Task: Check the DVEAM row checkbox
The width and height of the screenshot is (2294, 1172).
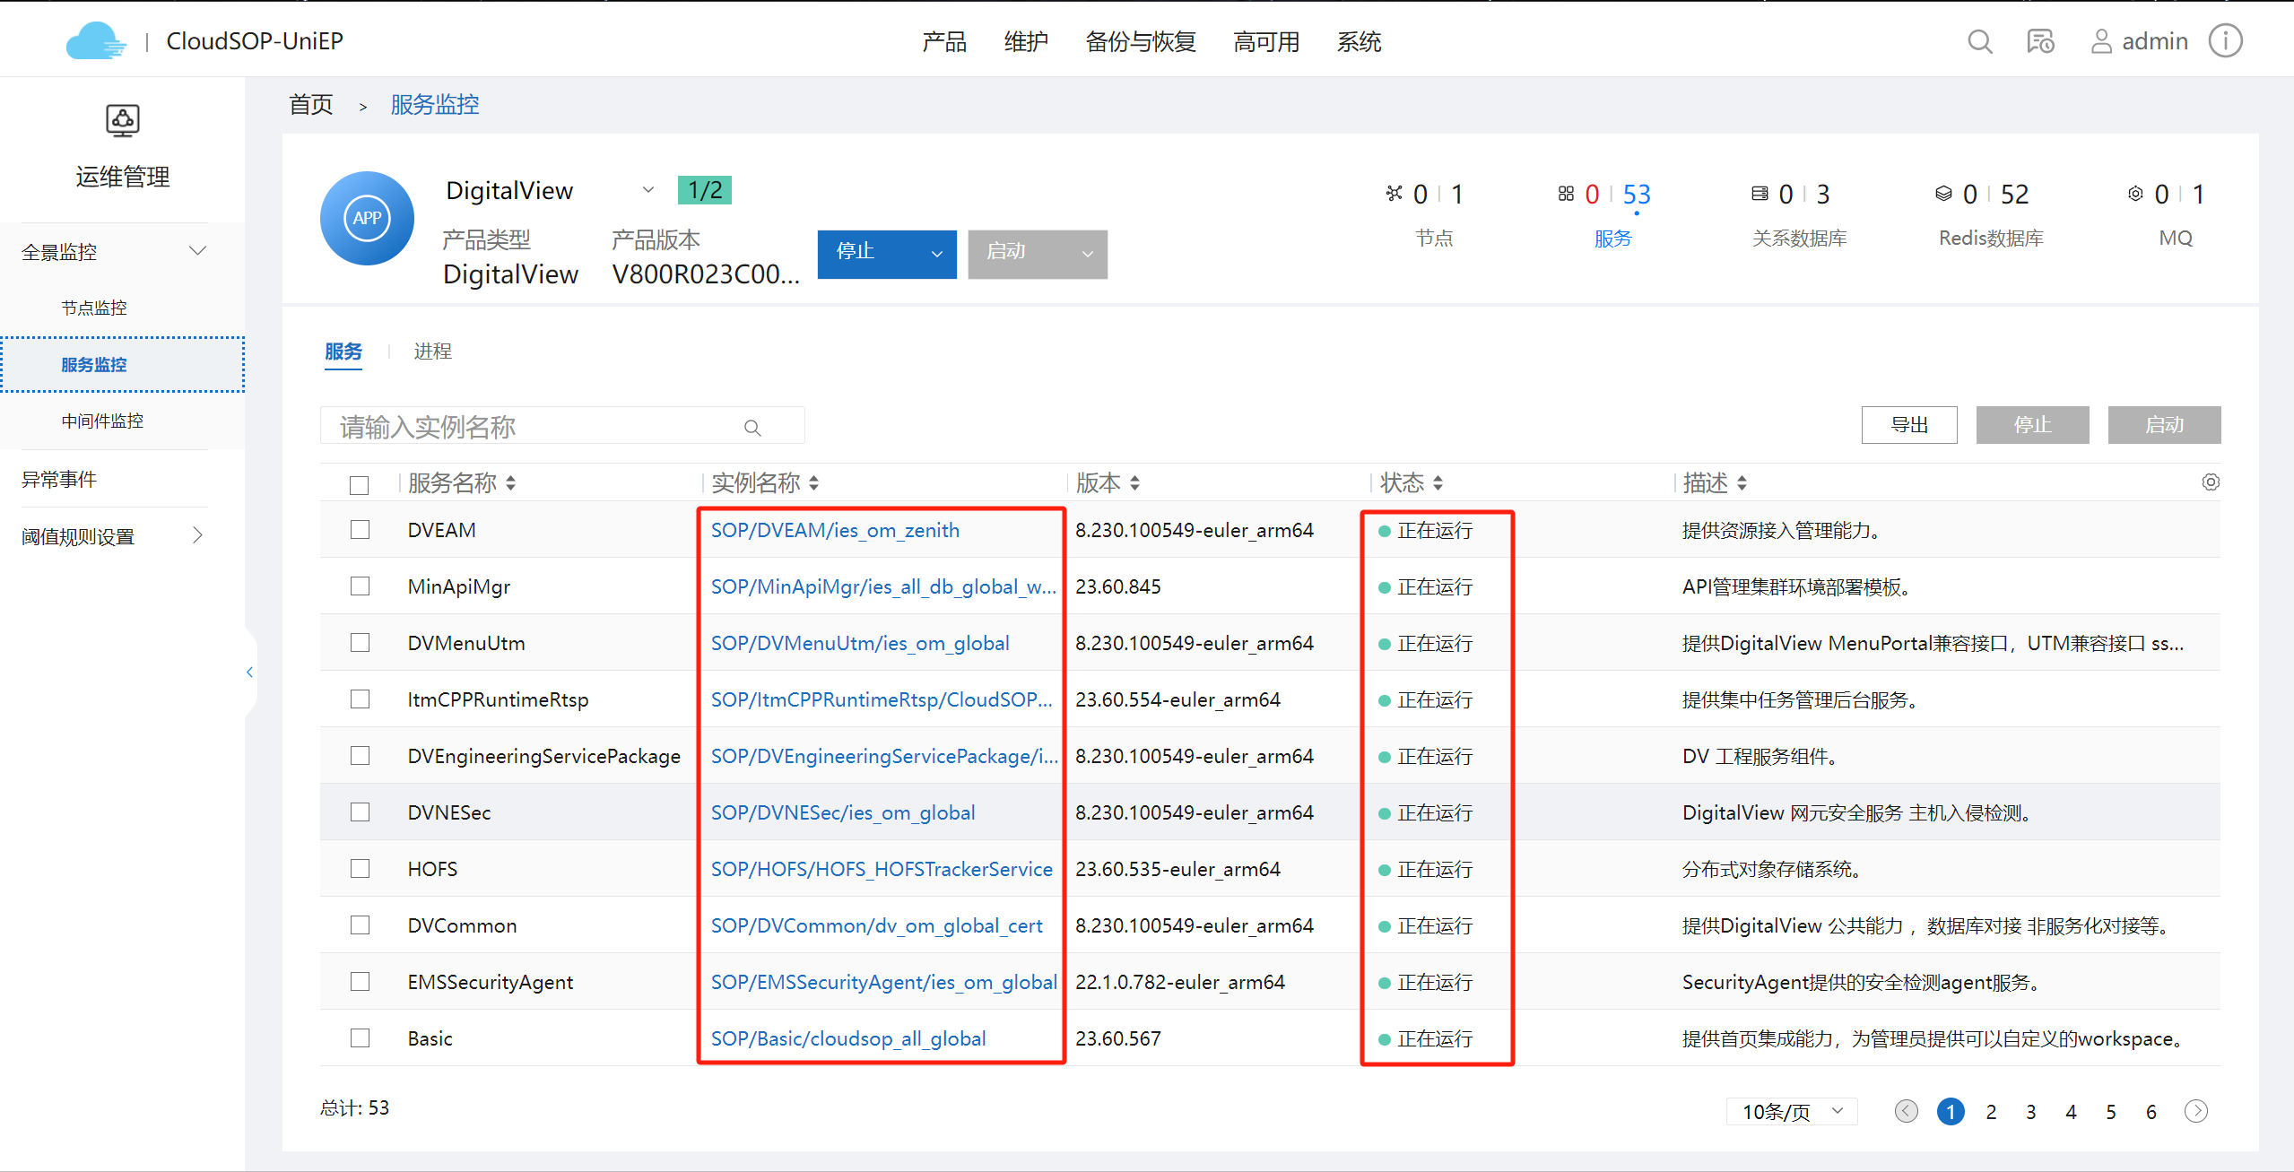Action: click(x=360, y=530)
